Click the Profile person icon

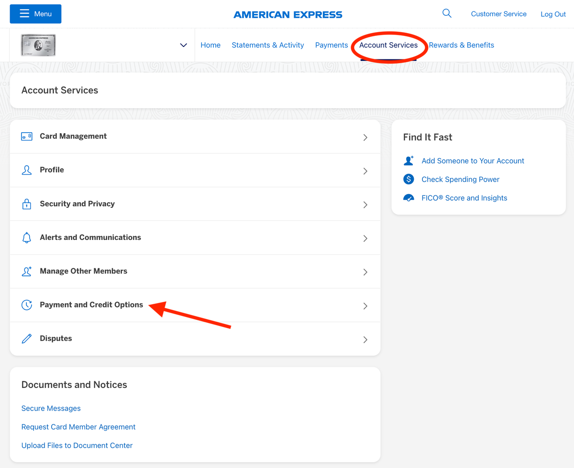[26, 170]
